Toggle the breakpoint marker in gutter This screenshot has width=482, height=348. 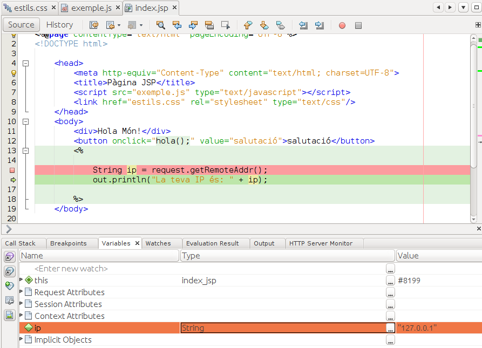[12, 170]
